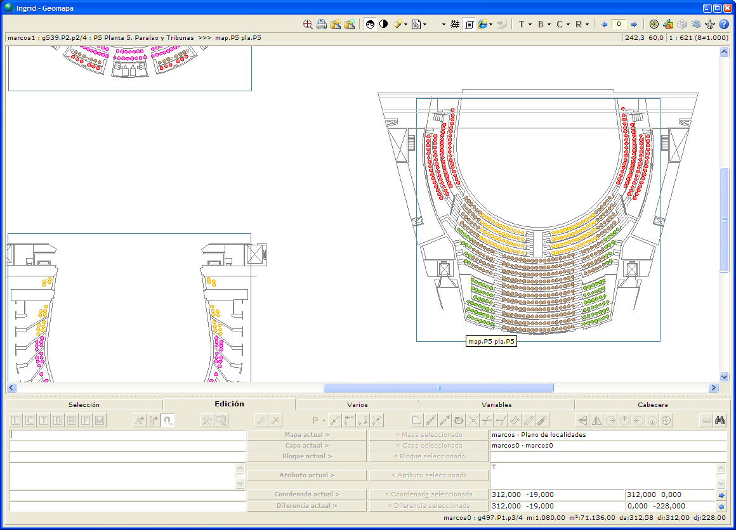The height and width of the screenshot is (530, 736).
Task: Toggle the magnet snap button
Action: [x=168, y=420]
